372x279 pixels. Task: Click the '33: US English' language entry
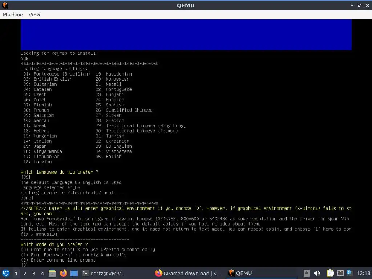click(x=114, y=146)
